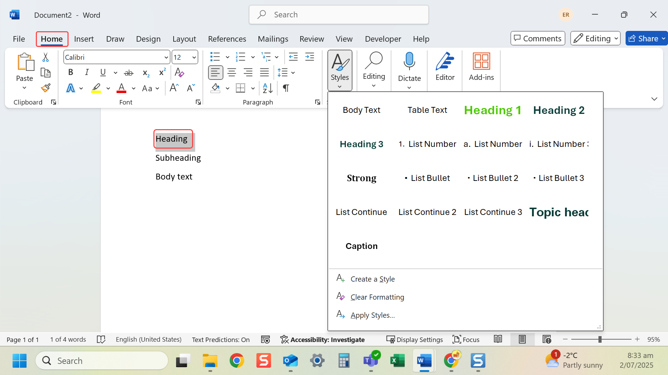The height and width of the screenshot is (375, 668).
Task: Open the Editing mode dropdown
Action: coord(595,39)
